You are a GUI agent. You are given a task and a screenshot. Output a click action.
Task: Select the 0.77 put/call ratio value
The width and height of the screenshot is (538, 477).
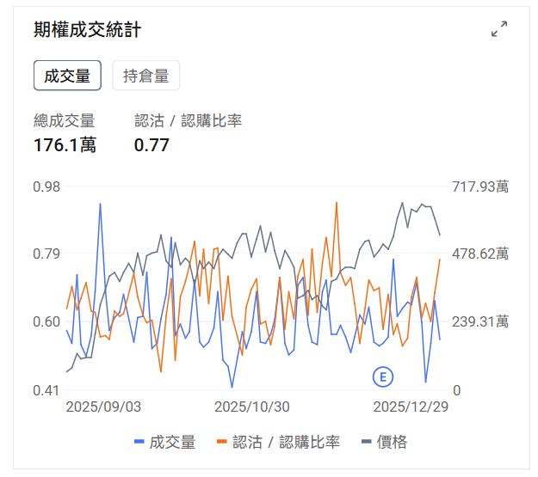[152, 145]
